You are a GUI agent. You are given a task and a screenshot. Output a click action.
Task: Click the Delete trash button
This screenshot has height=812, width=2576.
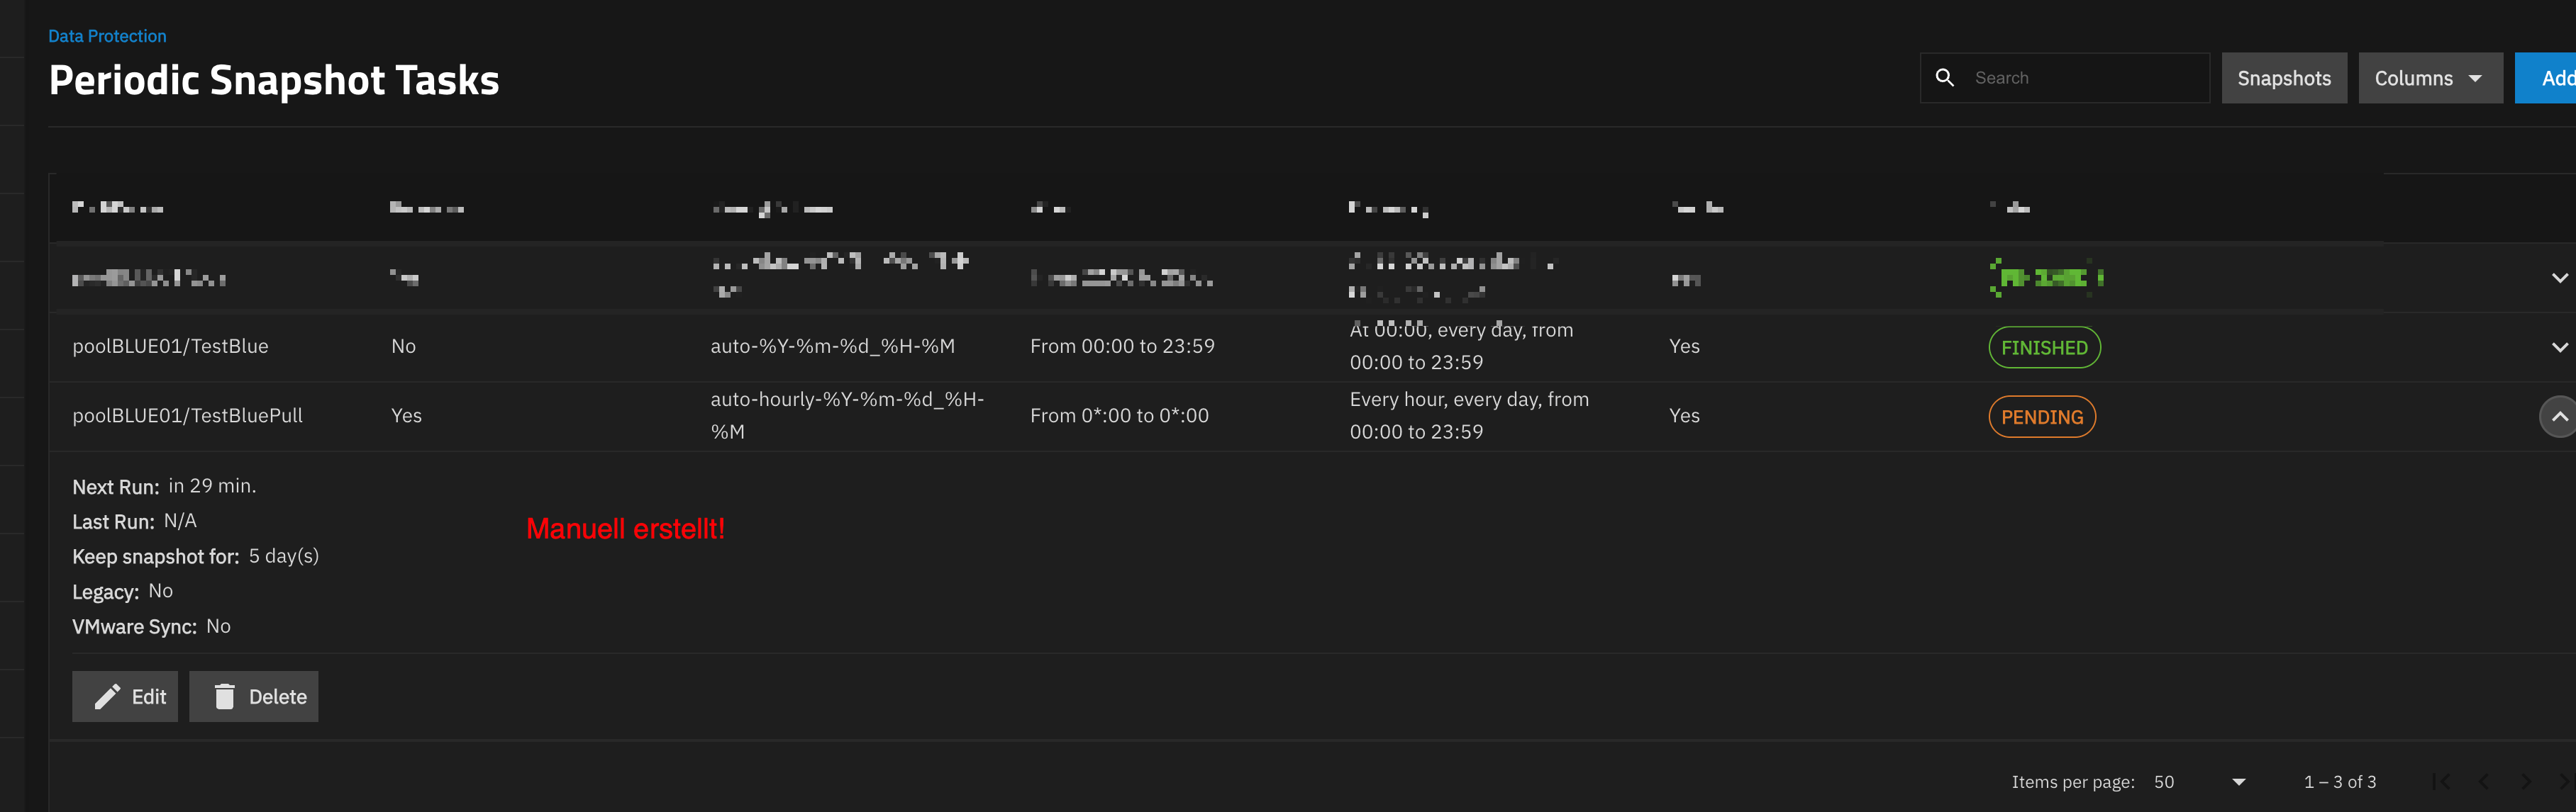(x=254, y=696)
